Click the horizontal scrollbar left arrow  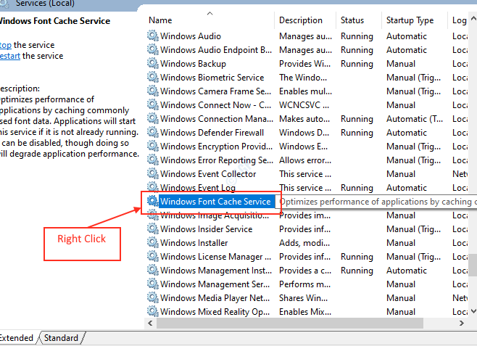point(150,323)
